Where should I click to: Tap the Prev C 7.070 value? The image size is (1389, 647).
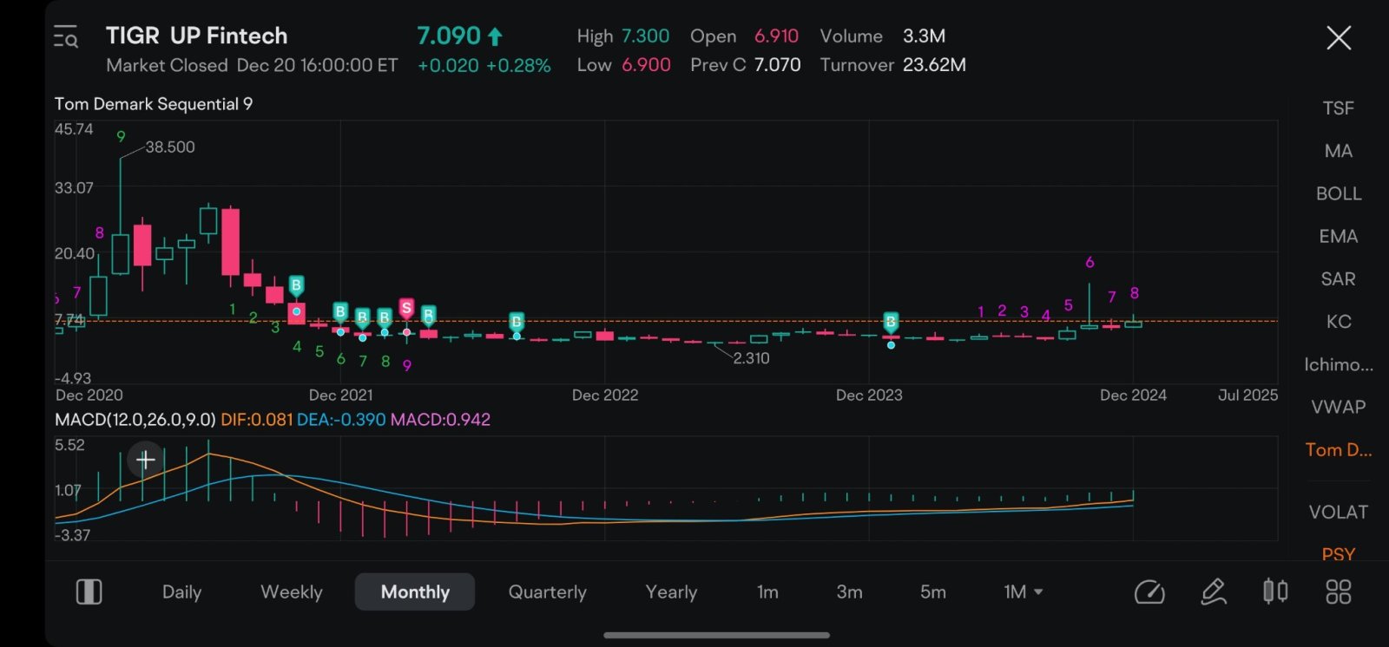coord(777,65)
